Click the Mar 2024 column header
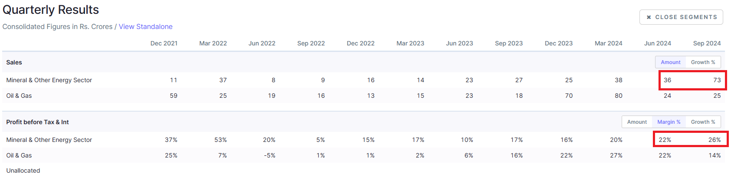The height and width of the screenshot is (180, 731). [608, 43]
